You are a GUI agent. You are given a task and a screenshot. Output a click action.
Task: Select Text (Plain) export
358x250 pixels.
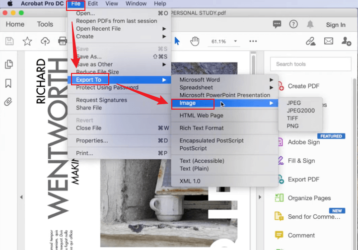pyautogui.click(x=194, y=169)
